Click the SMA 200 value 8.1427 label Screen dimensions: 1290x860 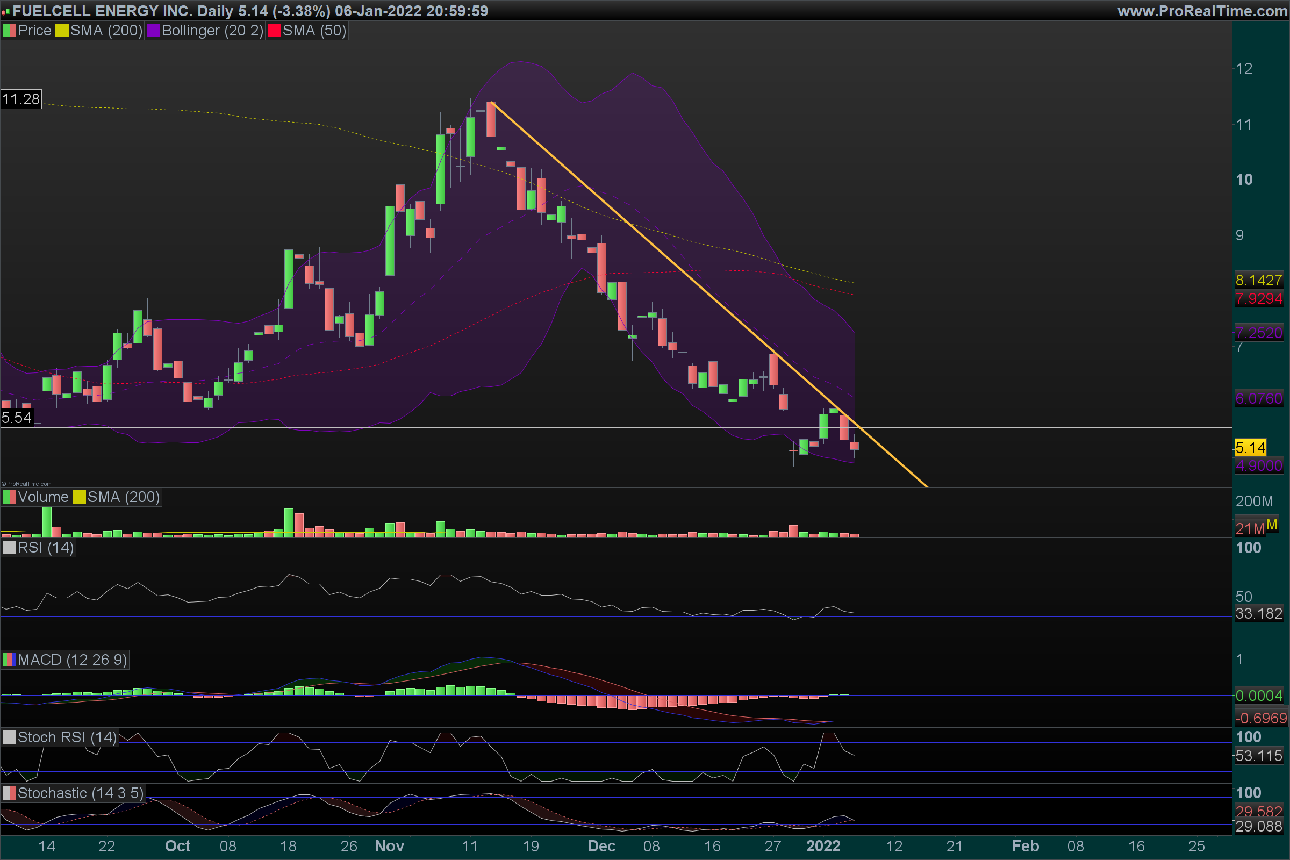tap(1258, 280)
